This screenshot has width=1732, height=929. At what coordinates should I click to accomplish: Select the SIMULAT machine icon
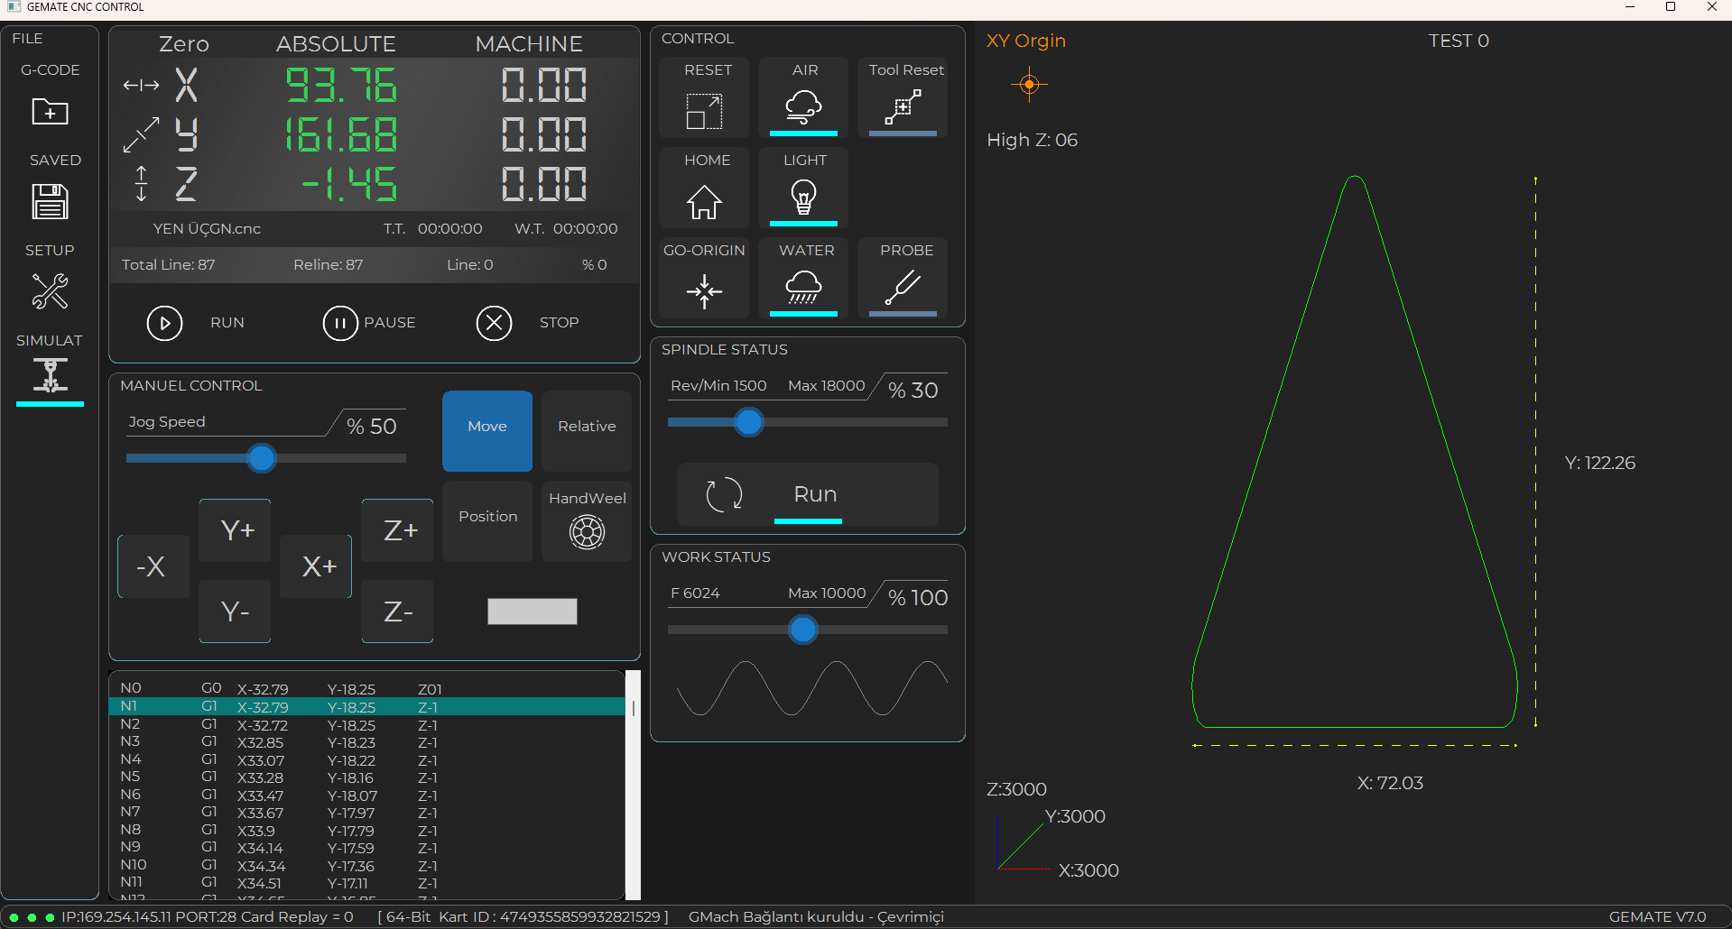click(x=51, y=375)
